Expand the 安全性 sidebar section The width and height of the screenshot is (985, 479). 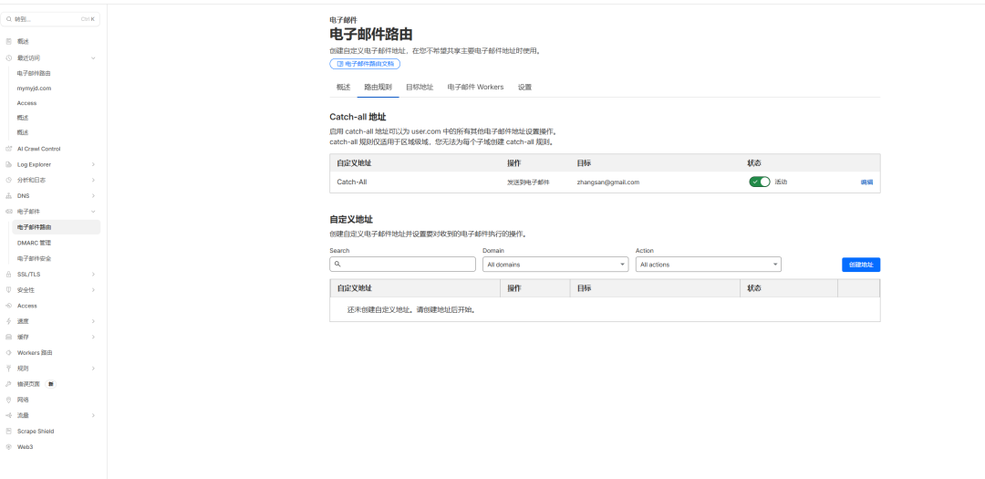click(93, 290)
